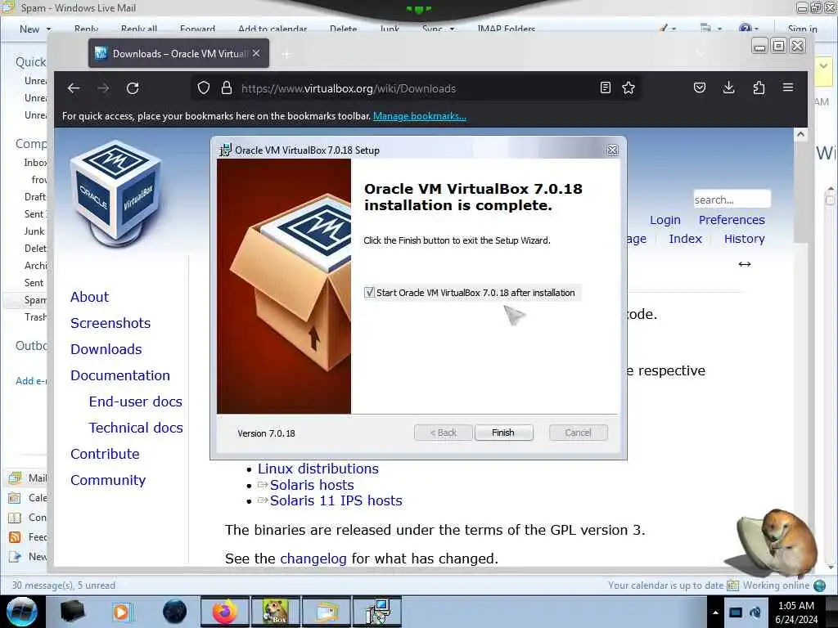The width and height of the screenshot is (838, 628).
Task: Open the extensions puzzle icon
Action: [759, 88]
